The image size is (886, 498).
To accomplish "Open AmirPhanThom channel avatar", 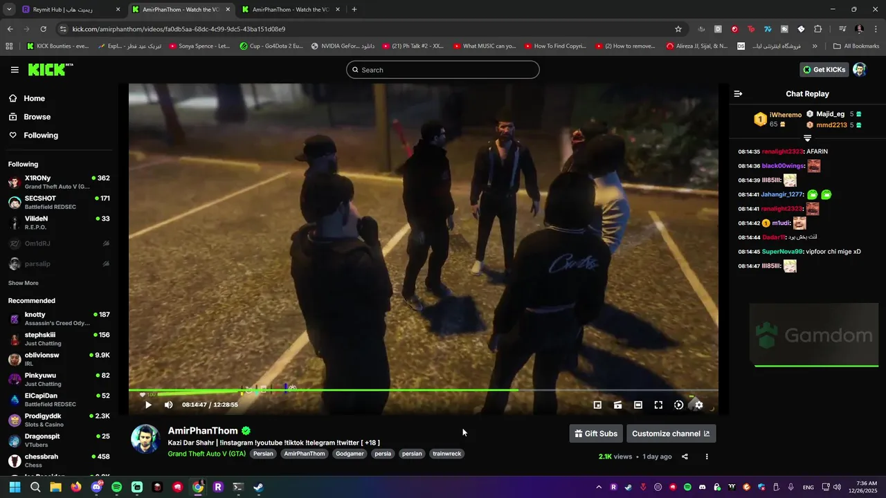I will (x=146, y=439).
